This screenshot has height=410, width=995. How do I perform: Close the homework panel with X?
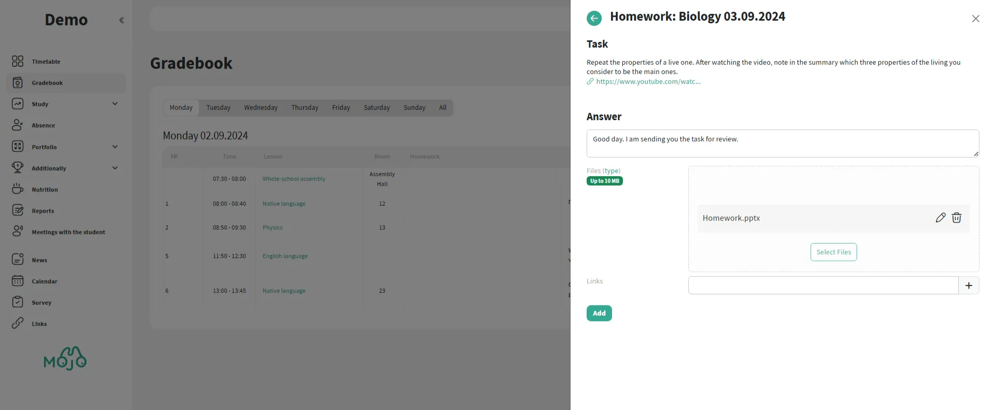(x=975, y=19)
